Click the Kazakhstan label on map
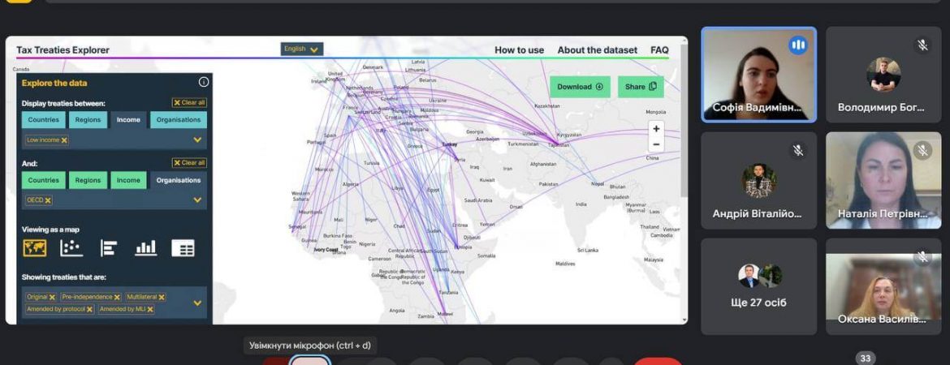The width and height of the screenshot is (950, 365). [547, 106]
